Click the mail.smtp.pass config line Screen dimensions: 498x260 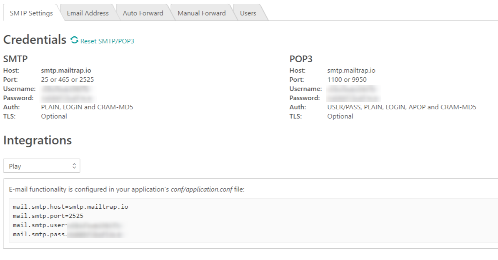pyautogui.click(x=69, y=235)
